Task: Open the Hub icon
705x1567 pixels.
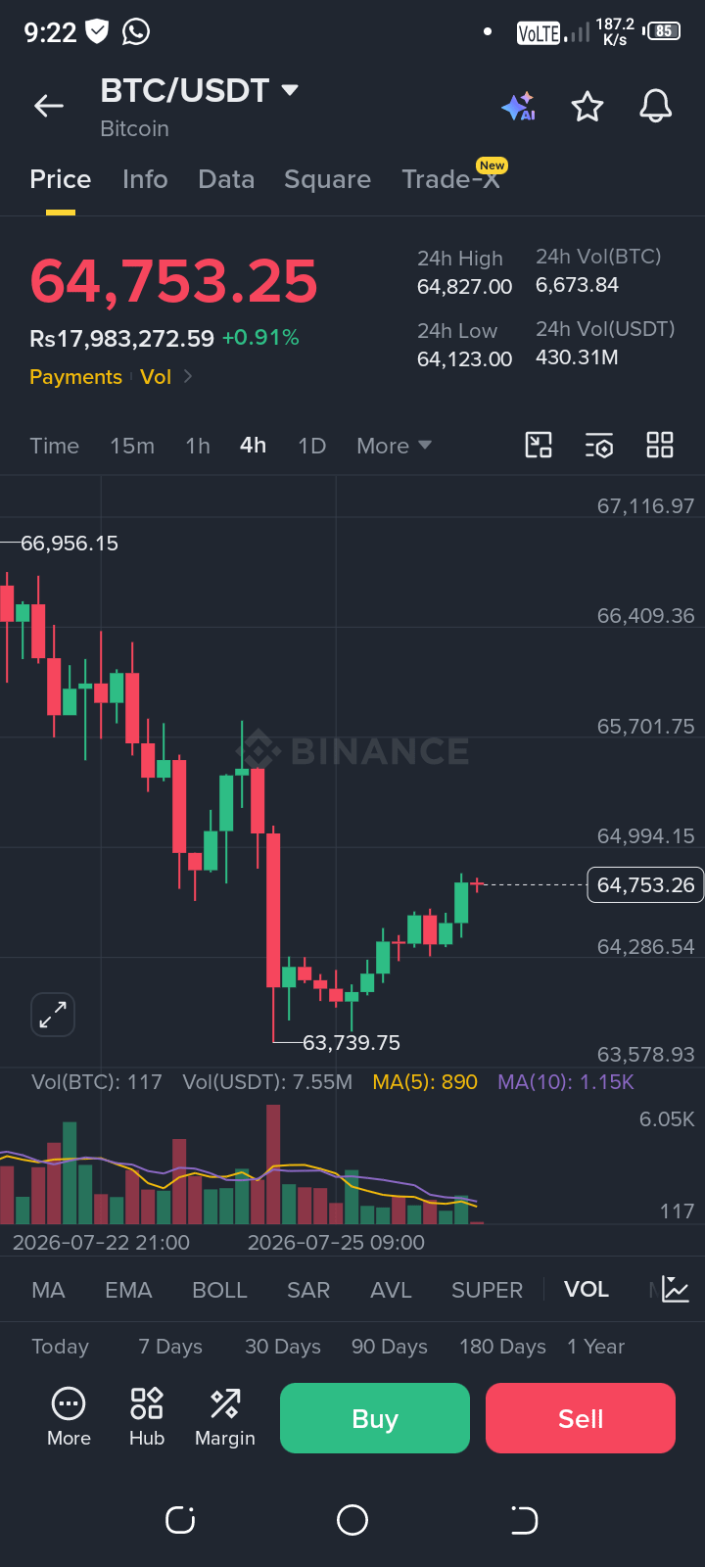Action: (x=147, y=1417)
